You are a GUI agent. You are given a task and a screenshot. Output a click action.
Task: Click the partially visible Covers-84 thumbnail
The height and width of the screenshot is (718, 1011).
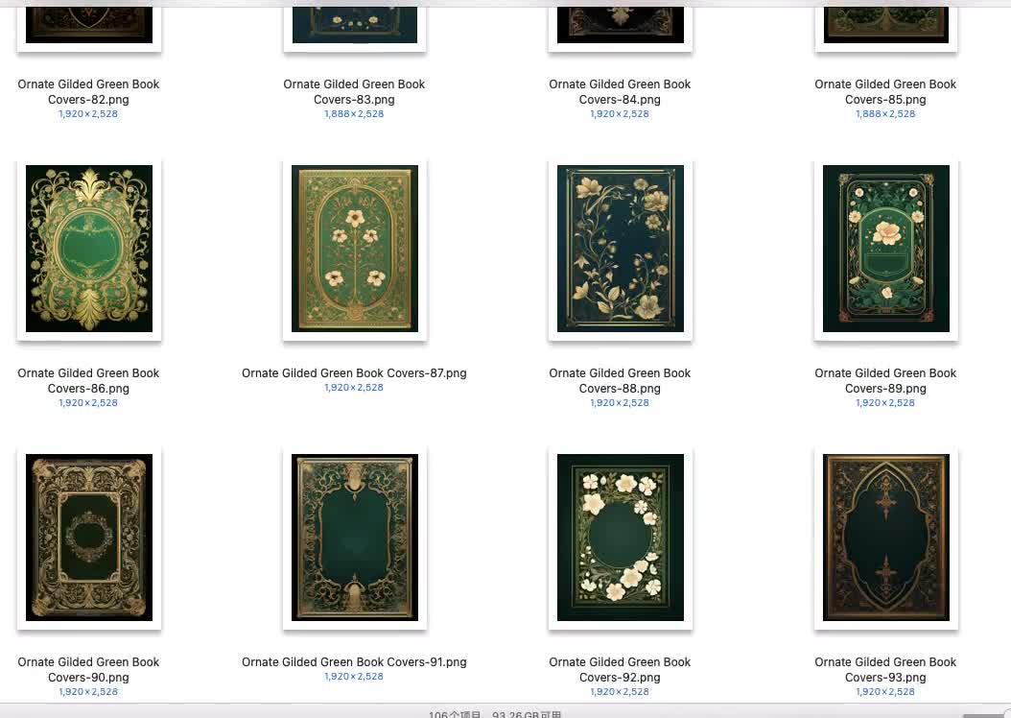[x=621, y=25]
